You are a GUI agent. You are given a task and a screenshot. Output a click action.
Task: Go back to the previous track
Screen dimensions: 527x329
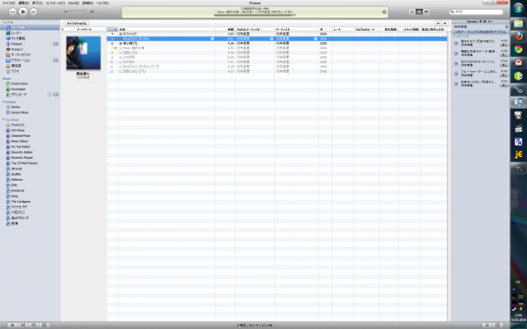pos(12,11)
